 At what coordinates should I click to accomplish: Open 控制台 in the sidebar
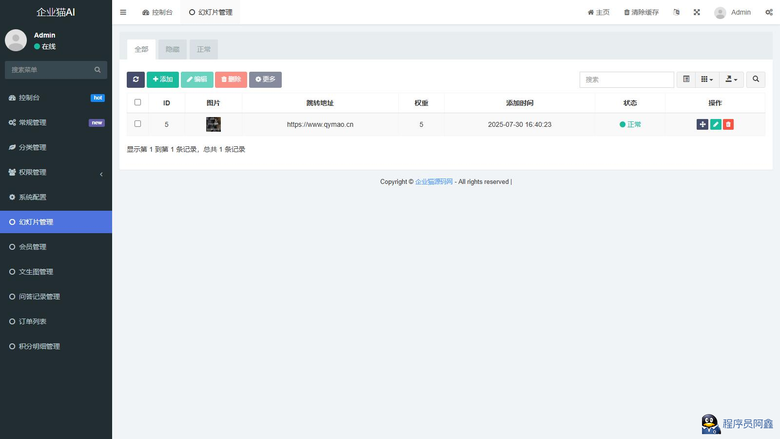56,98
